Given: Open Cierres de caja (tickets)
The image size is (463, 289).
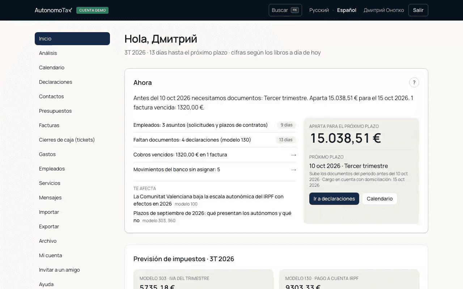Looking at the screenshot, I should tap(72, 140).
